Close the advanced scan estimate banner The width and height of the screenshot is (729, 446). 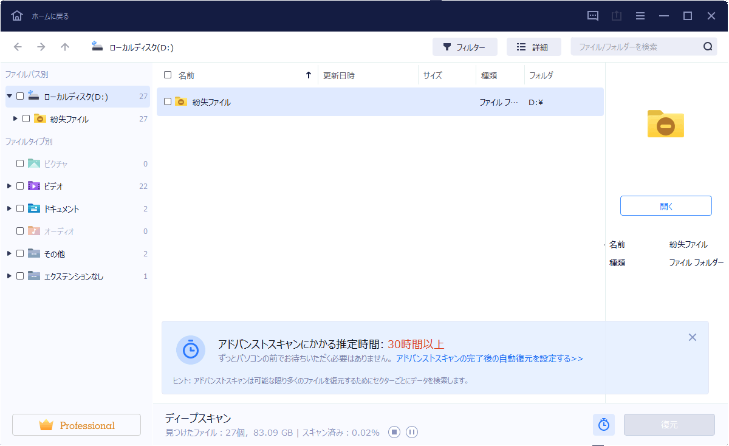(693, 337)
